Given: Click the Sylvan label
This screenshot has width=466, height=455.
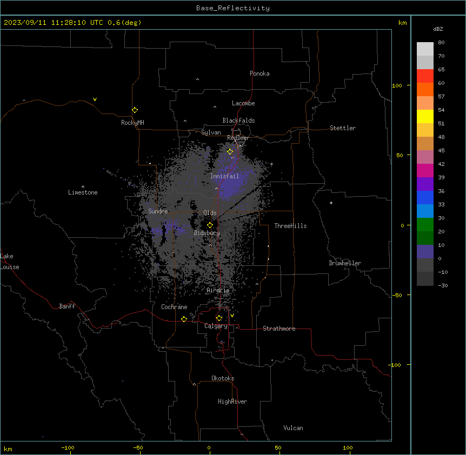Looking at the screenshot, I should coord(211,132).
